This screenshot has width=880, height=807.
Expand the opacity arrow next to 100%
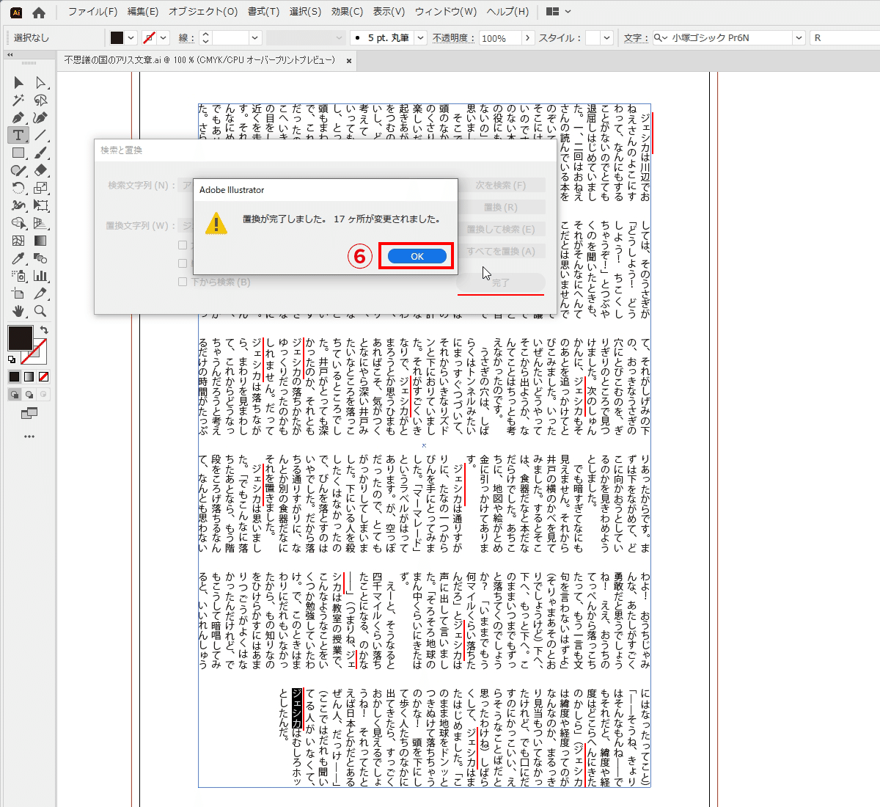tap(527, 37)
